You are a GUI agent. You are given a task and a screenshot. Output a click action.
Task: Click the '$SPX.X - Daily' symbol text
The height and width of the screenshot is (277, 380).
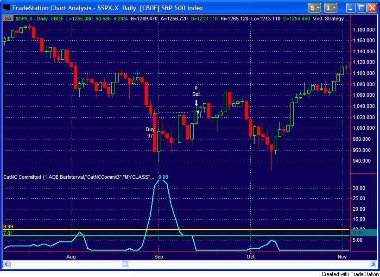[32, 19]
